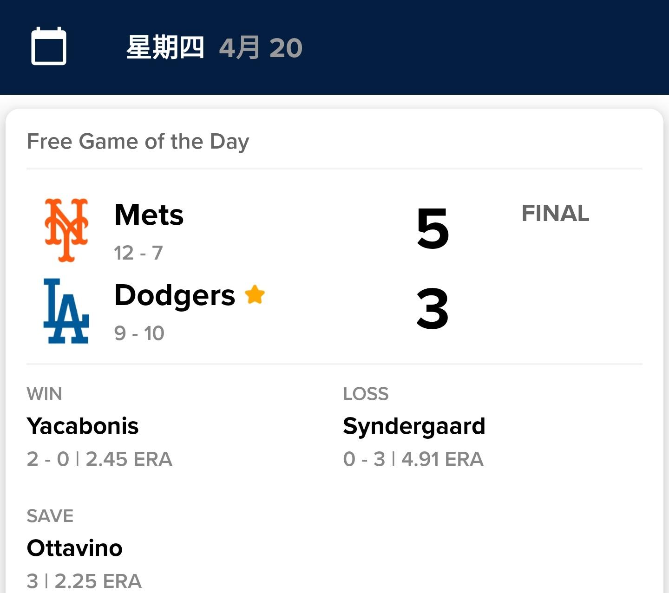Tap the Dodgers team name
This screenshot has height=593, width=669.
tap(175, 295)
